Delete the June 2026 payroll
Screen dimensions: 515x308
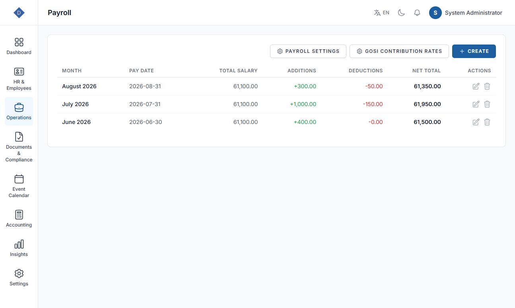pos(487,122)
